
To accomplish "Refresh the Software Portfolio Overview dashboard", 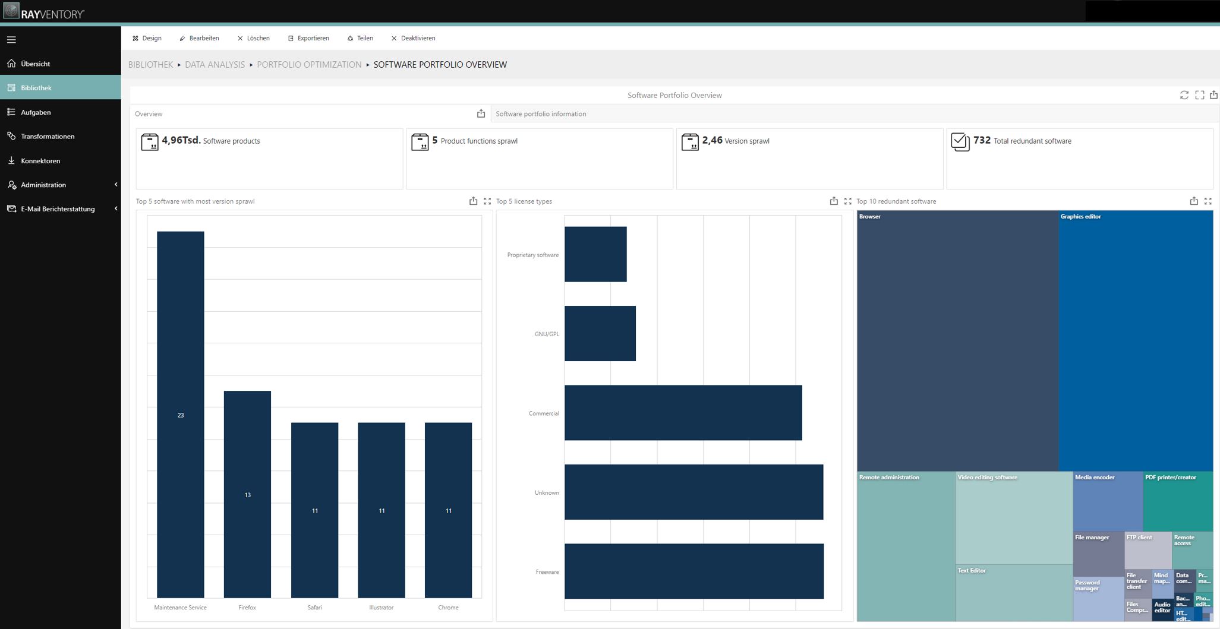I will pos(1184,95).
